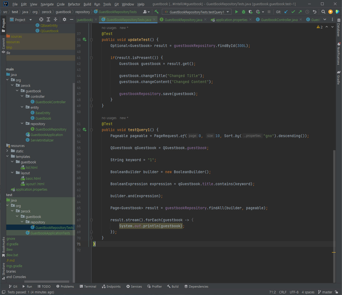Open the Services tool window
This screenshot has width=342, height=295.
[x=134, y=287]
